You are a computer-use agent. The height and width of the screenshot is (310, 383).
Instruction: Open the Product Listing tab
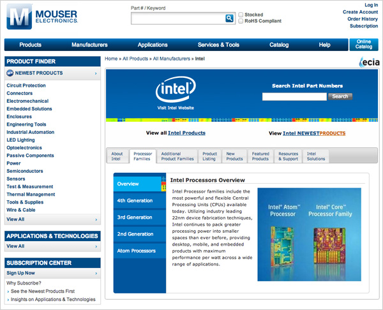[x=209, y=156]
